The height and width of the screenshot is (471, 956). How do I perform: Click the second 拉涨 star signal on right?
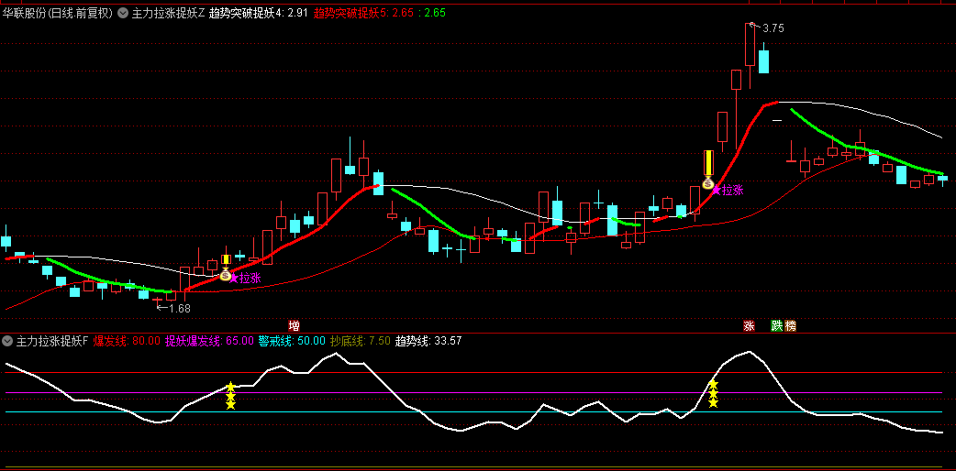[728, 190]
